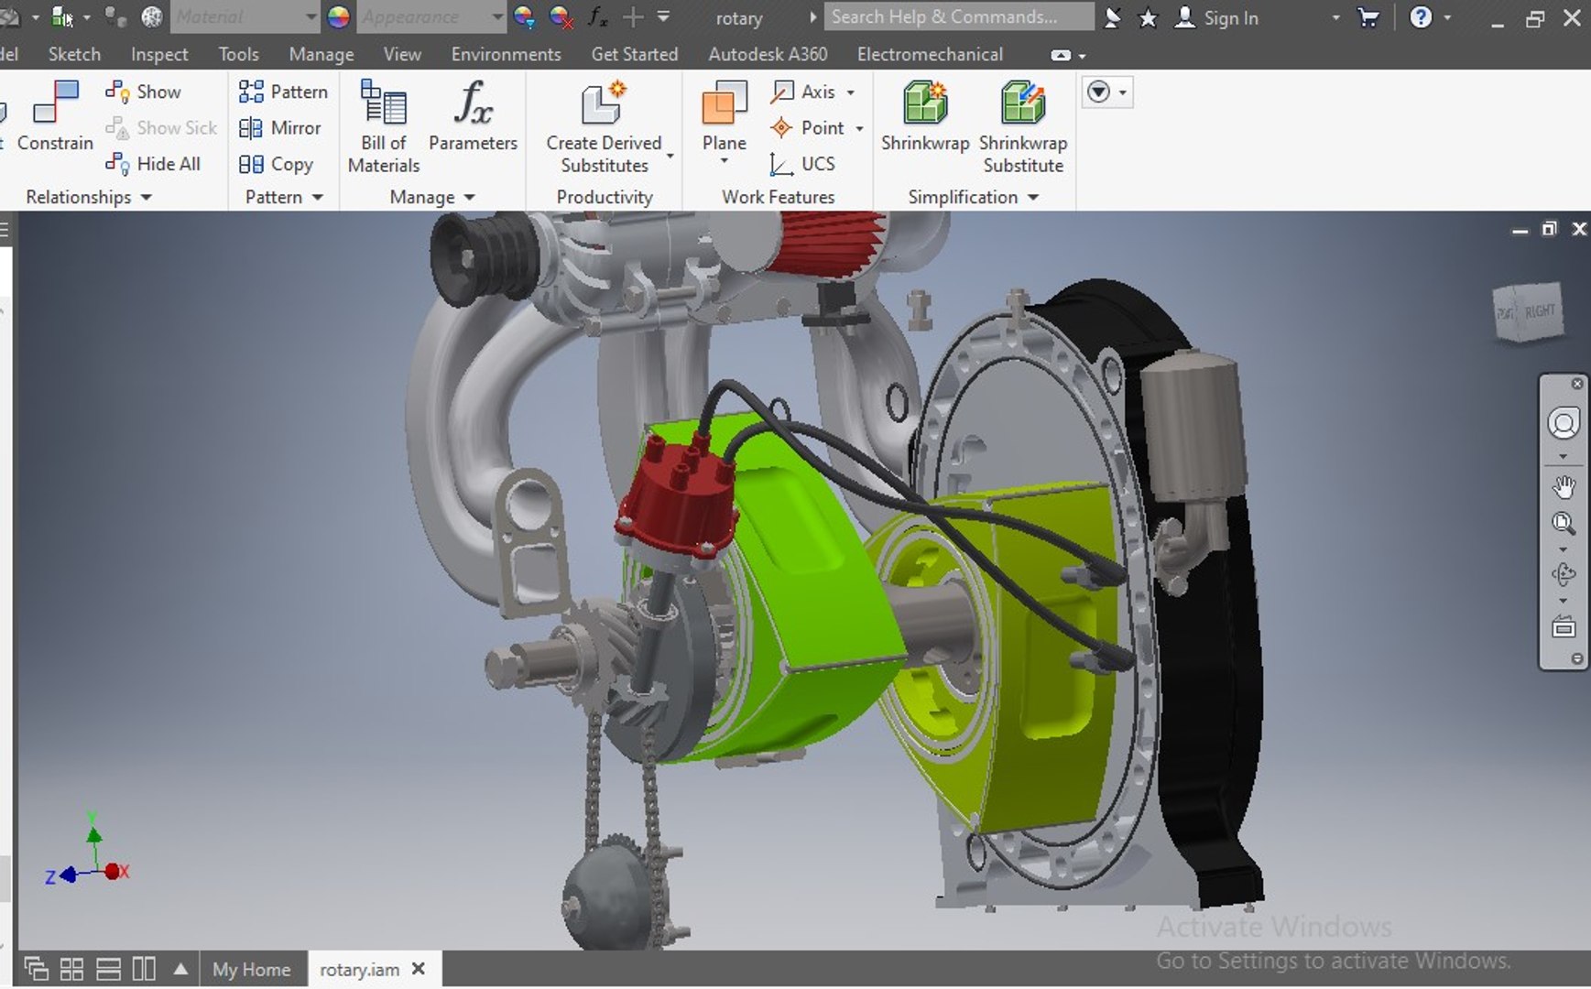The image size is (1591, 989).
Task: Open the Point dropdown arrow
Action: pyautogui.click(x=859, y=128)
